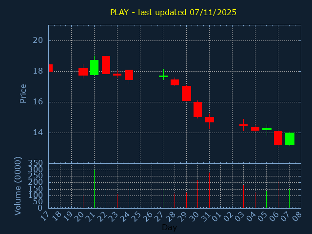
Task: Click the day axis label '08'
Action: coord(297,216)
